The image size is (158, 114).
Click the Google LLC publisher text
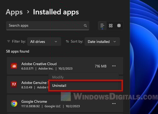tap(52, 106)
